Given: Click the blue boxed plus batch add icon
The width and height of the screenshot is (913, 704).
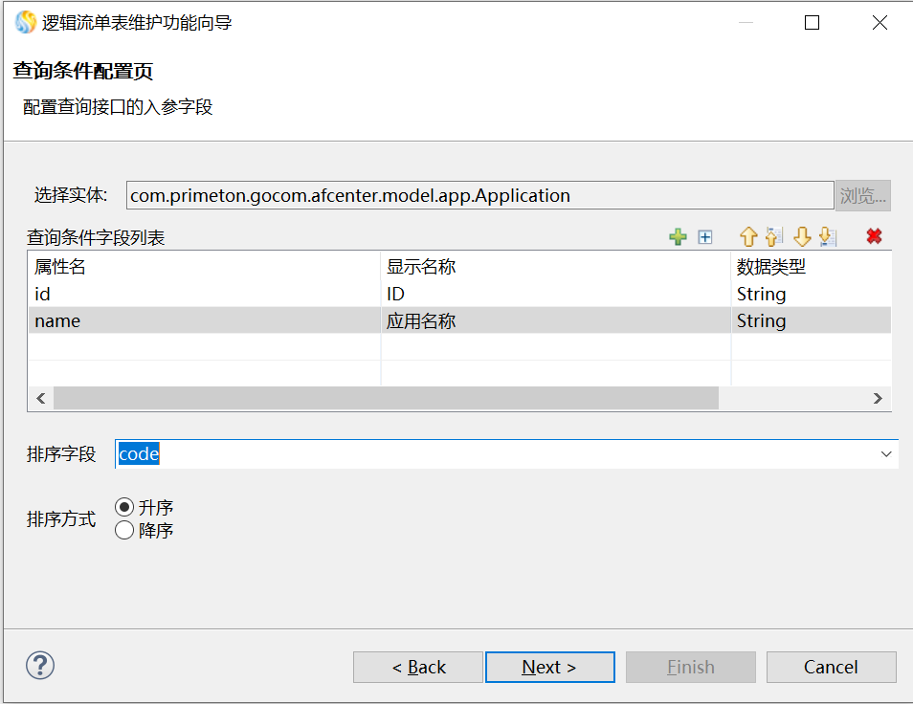Looking at the screenshot, I should pyautogui.click(x=705, y=237).
